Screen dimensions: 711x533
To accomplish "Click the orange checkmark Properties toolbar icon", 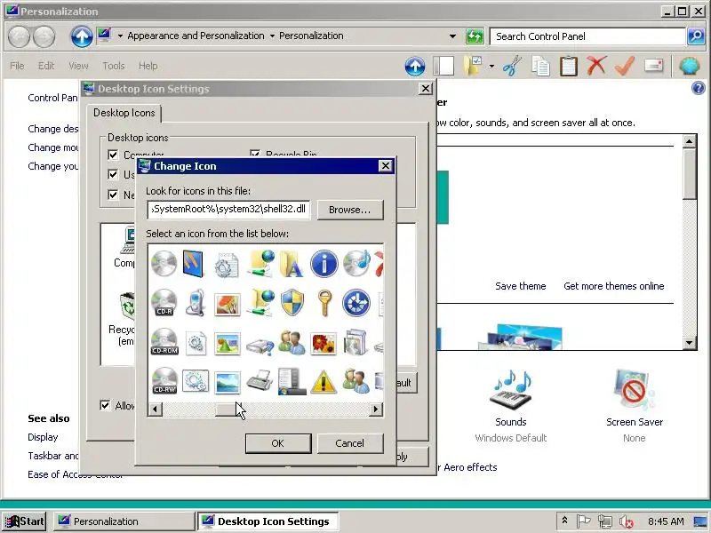I will click(x=625, y=66).
